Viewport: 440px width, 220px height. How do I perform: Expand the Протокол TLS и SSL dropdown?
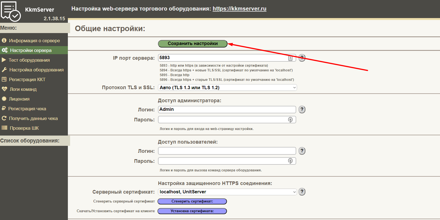[227, 87]
